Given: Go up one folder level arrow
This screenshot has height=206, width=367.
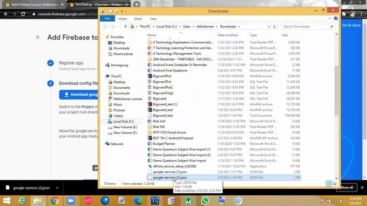Looking at the screenshot, I should coord(126,27).
